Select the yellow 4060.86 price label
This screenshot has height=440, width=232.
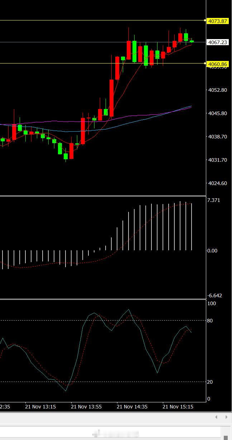tap(217, 64)
